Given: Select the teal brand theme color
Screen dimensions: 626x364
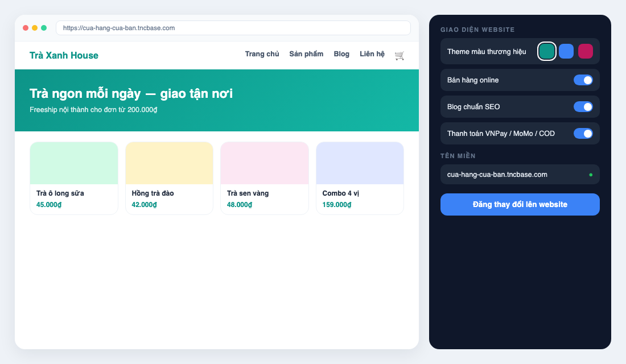Looking at the screenshot, I should coord(546,51).
